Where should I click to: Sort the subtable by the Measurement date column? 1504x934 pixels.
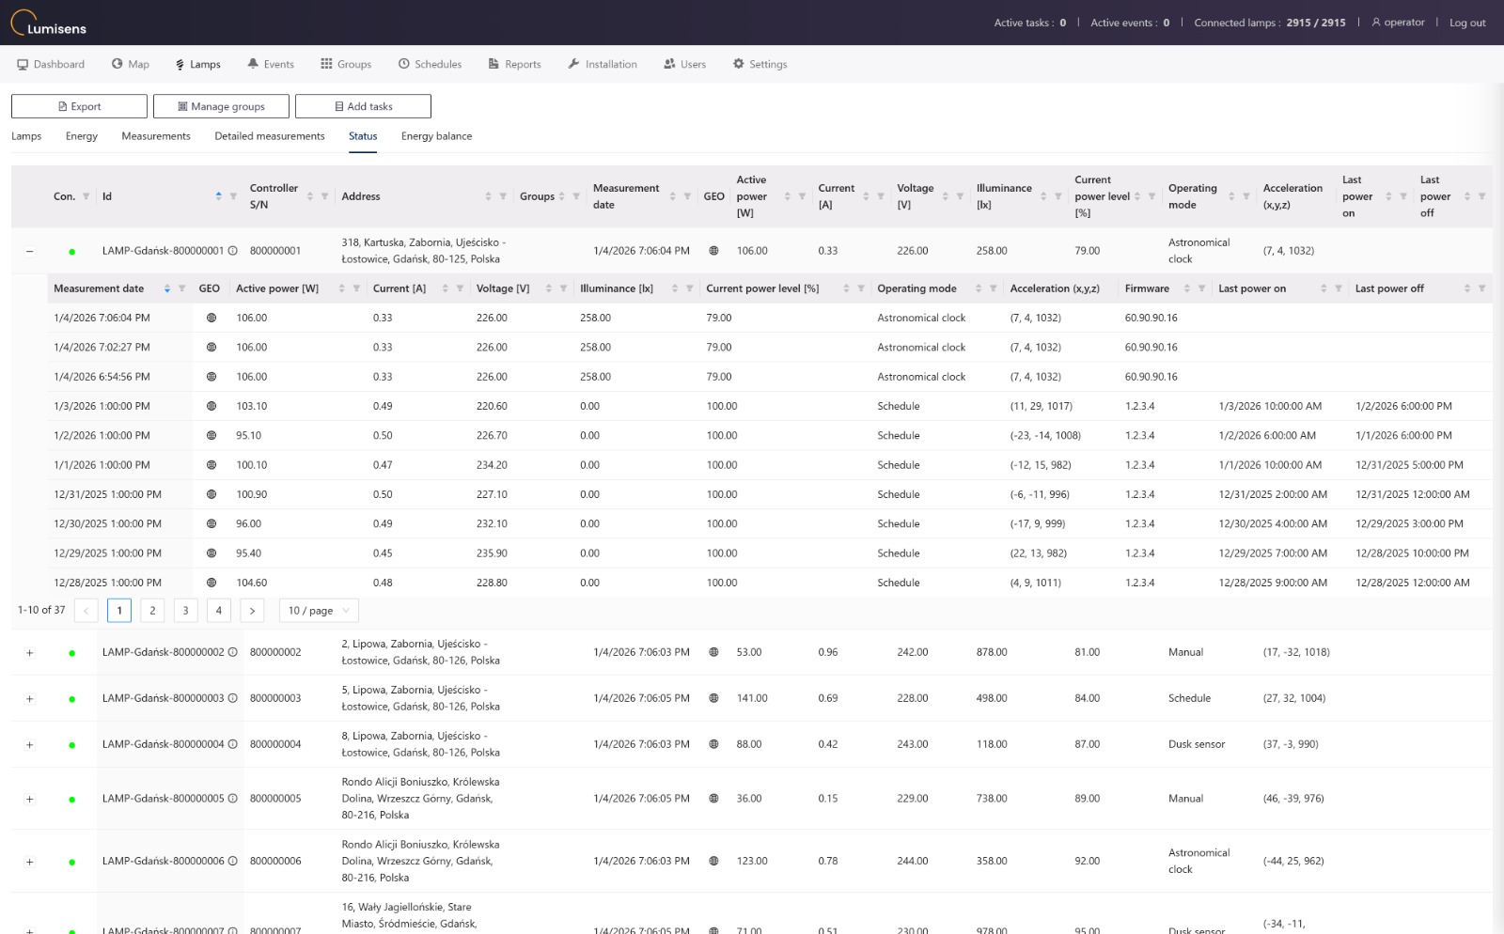[167, 288]
